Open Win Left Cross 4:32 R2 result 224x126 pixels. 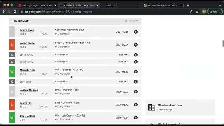pos(70,115)
